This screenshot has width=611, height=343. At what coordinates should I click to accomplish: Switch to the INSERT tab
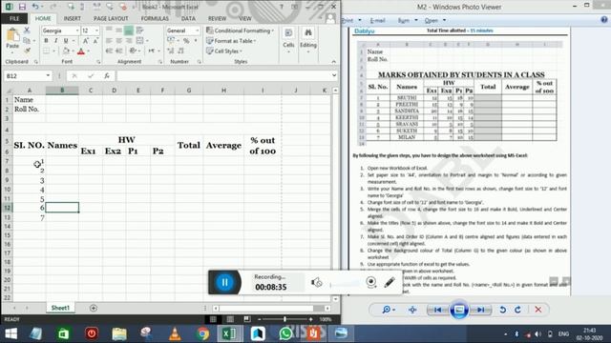click(73, 18)
